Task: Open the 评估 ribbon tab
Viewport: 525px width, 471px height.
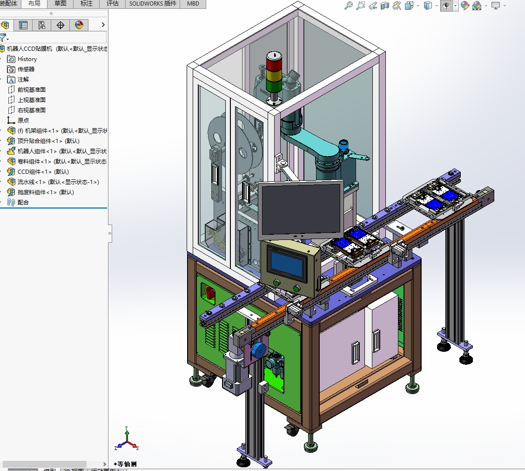Action: pos(113,4)
